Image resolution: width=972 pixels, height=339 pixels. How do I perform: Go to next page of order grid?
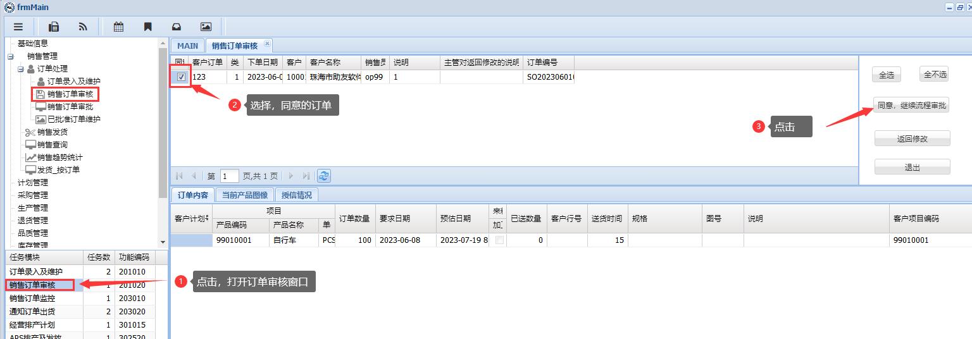pyautogui.click(x=291, y=176)
